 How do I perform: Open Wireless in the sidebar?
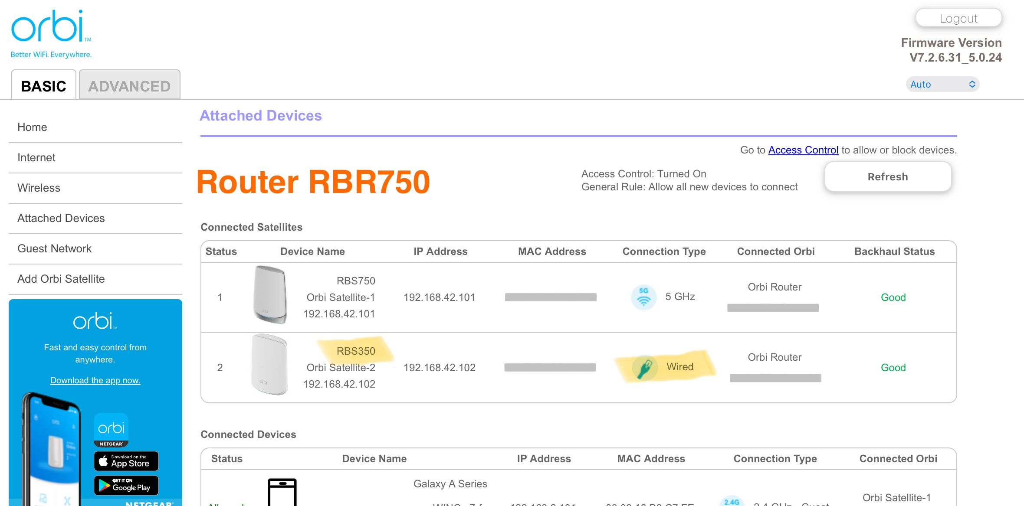pyautogui.click(x=95, y=188)
